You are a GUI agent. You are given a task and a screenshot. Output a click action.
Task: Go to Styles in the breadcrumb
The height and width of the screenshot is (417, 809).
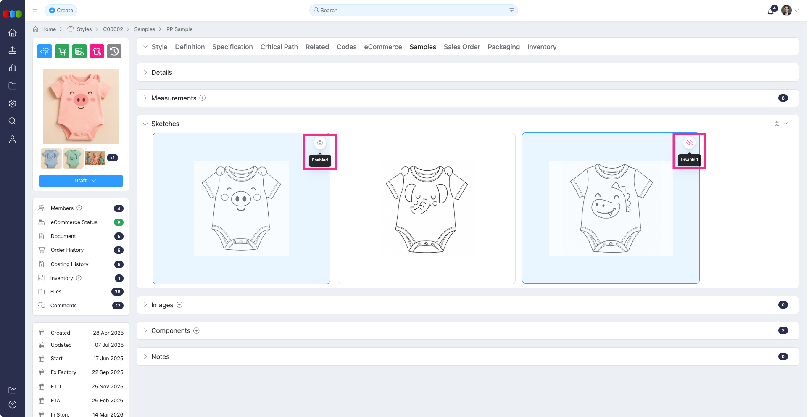[x=84, y=29]
